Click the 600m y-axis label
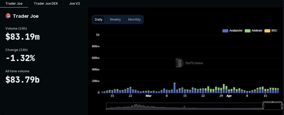 [x=96, y=58]
